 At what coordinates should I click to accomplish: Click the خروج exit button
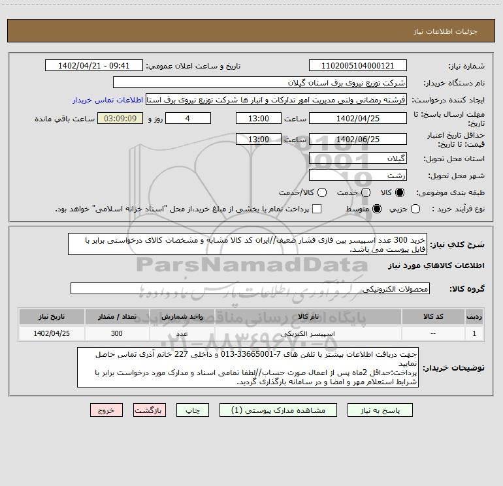click(106, 410)
